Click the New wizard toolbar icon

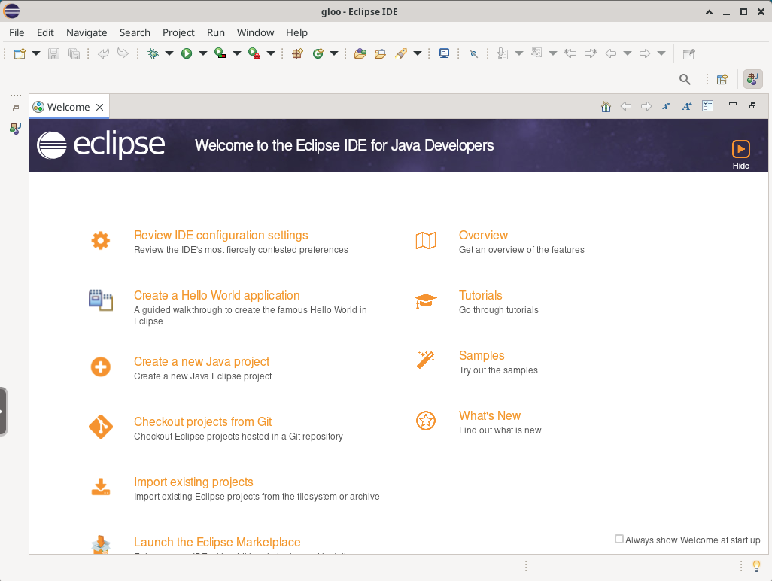(x=20, y=53)
